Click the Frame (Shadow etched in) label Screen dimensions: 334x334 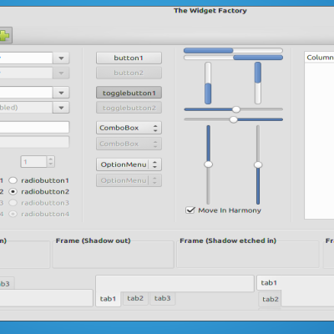(x=228, y=240)
